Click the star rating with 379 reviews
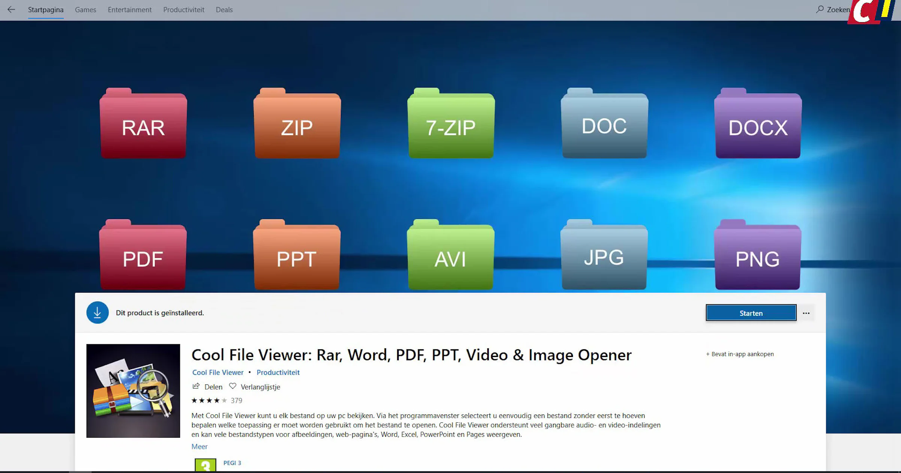901x473 pixels. coord(217,401)
